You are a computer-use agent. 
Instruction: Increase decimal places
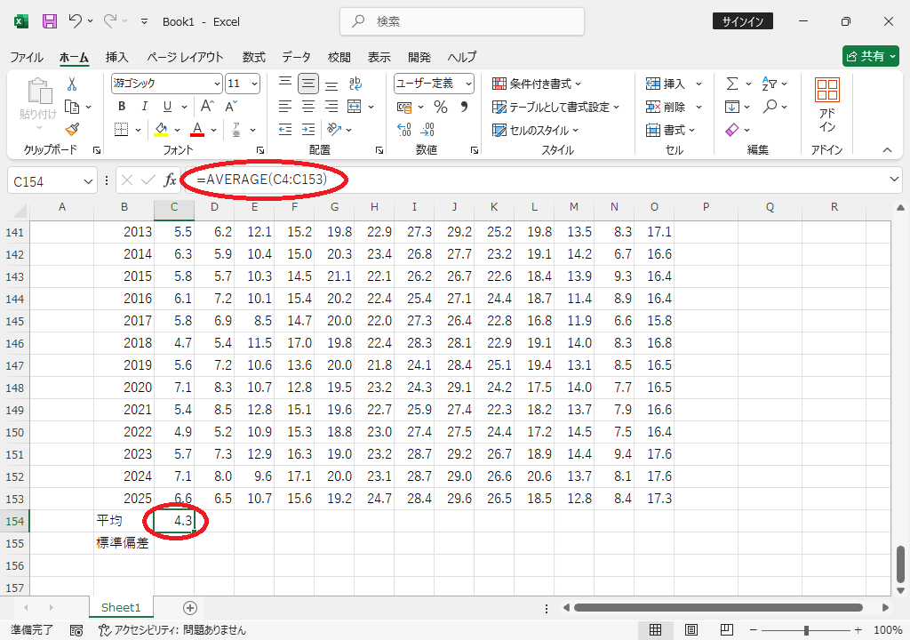[x=404, y=130]
